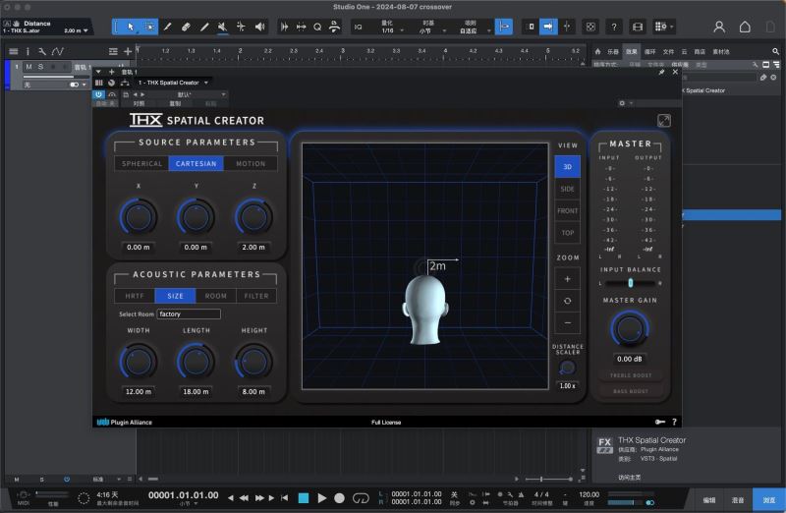Open the user account icon
786x513 pixels.
[x=719, y=27]
